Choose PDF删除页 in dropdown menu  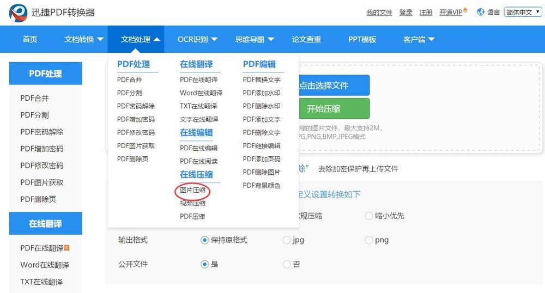coord(132,159)
